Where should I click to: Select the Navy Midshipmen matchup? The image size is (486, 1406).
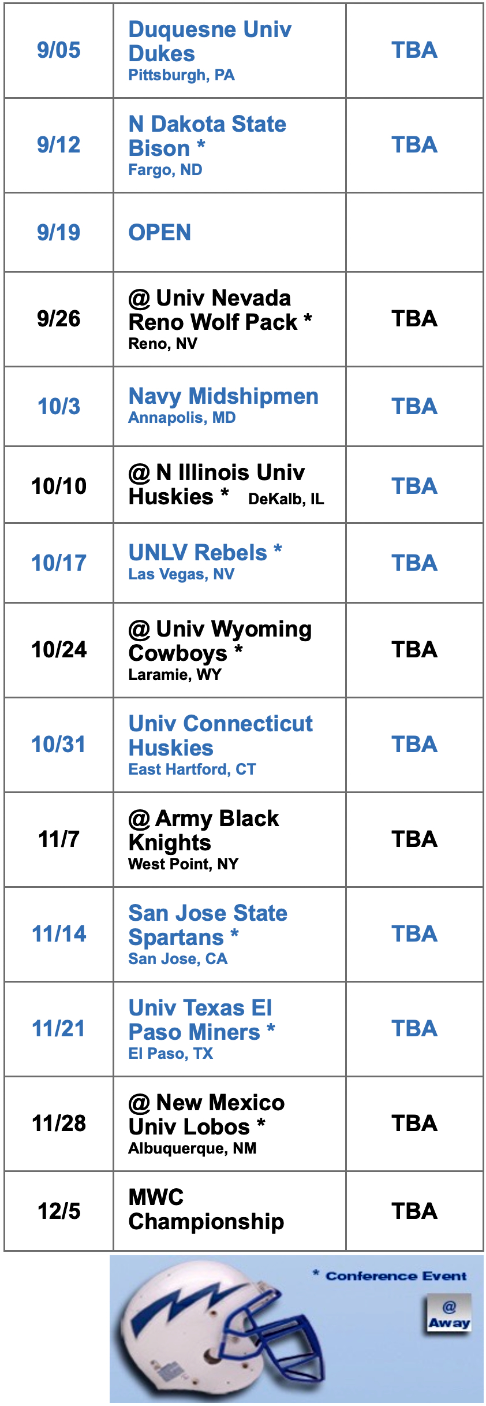tap(223, 396)
